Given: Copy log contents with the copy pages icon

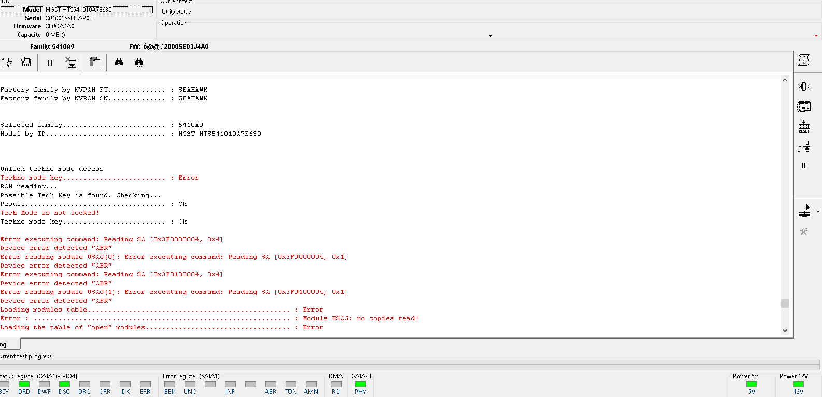Looking at the screenshot, I should pos(94,63).
